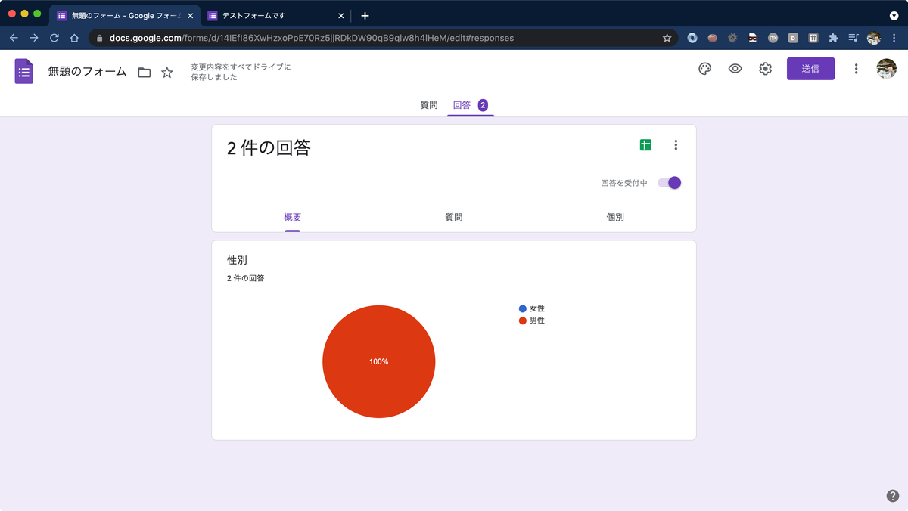Go to browser home page icon
908x511 pixels.
pyautogui.click(x=74, y=38)
